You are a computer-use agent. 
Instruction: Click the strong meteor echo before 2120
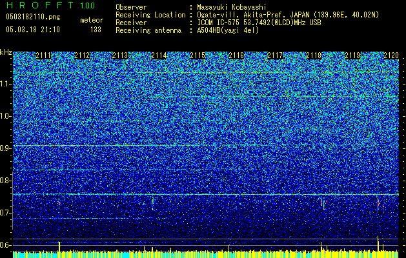(378, 204)
